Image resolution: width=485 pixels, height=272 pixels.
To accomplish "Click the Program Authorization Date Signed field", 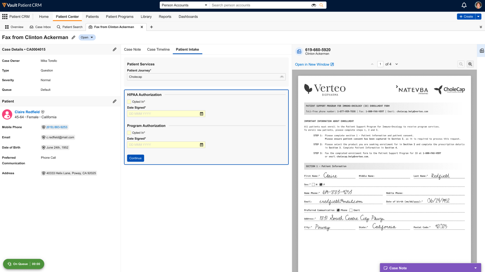I will 163,145.
